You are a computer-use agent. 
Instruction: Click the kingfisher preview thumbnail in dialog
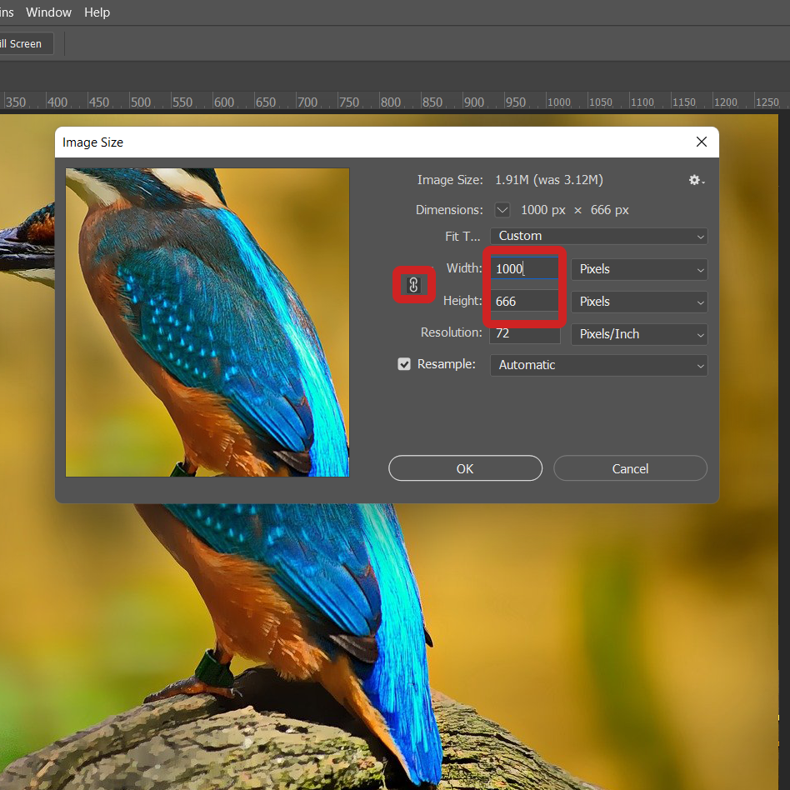click(x=207, y=322)
